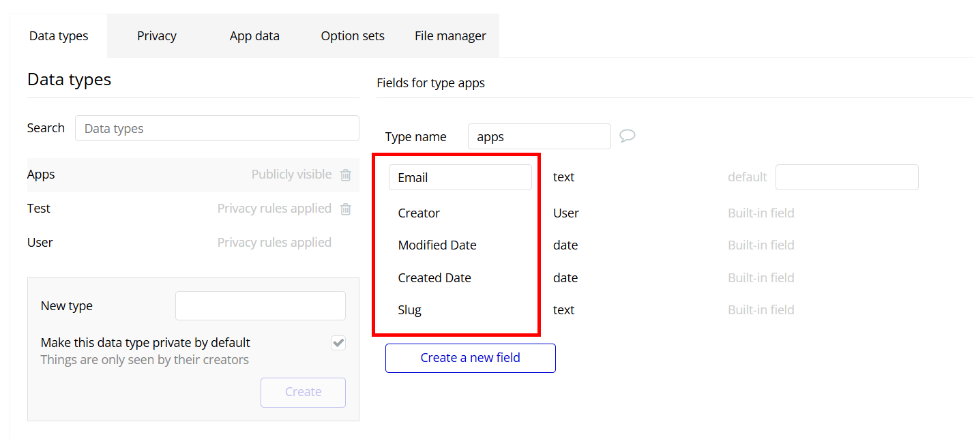Select the Apps data type row

(136, 175)
